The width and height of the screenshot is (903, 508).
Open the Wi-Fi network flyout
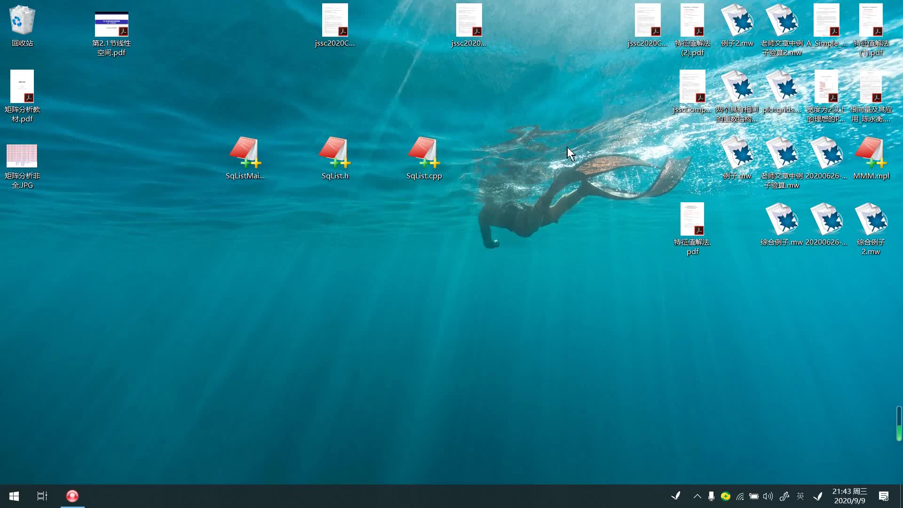point(740,496)
